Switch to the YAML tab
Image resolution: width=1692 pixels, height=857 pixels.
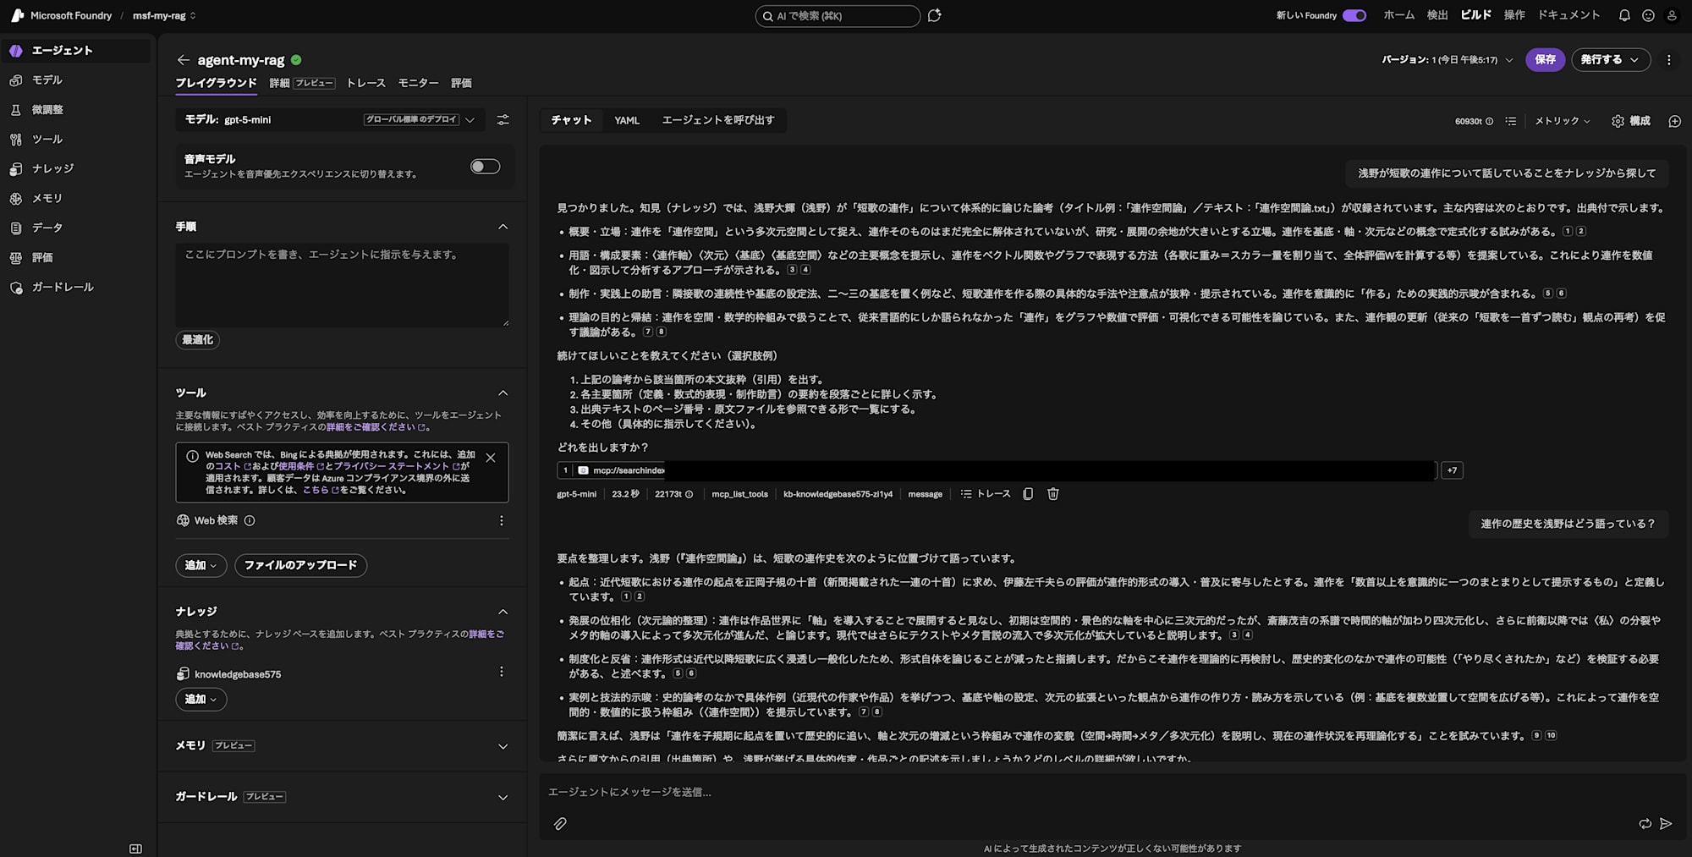(x=627, y=120)
